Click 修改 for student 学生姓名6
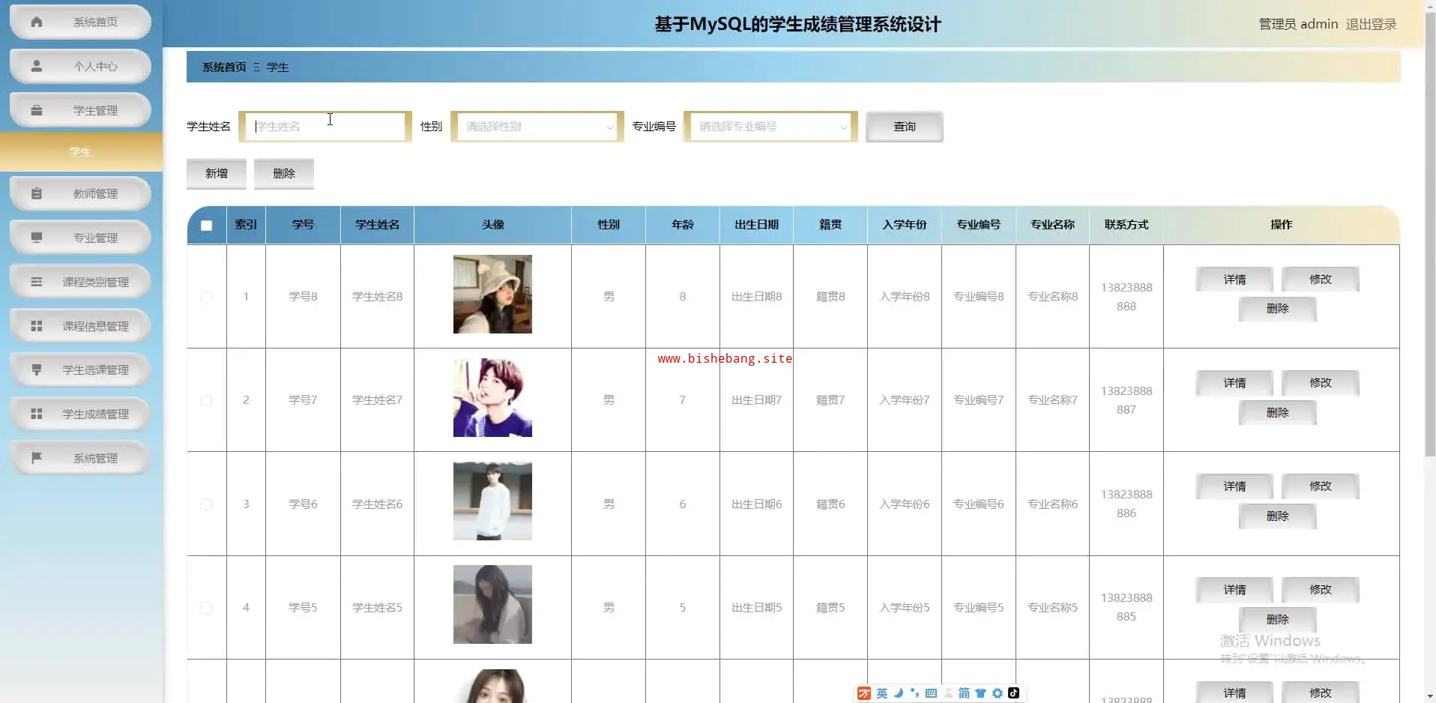 [x=1321, y=486]
